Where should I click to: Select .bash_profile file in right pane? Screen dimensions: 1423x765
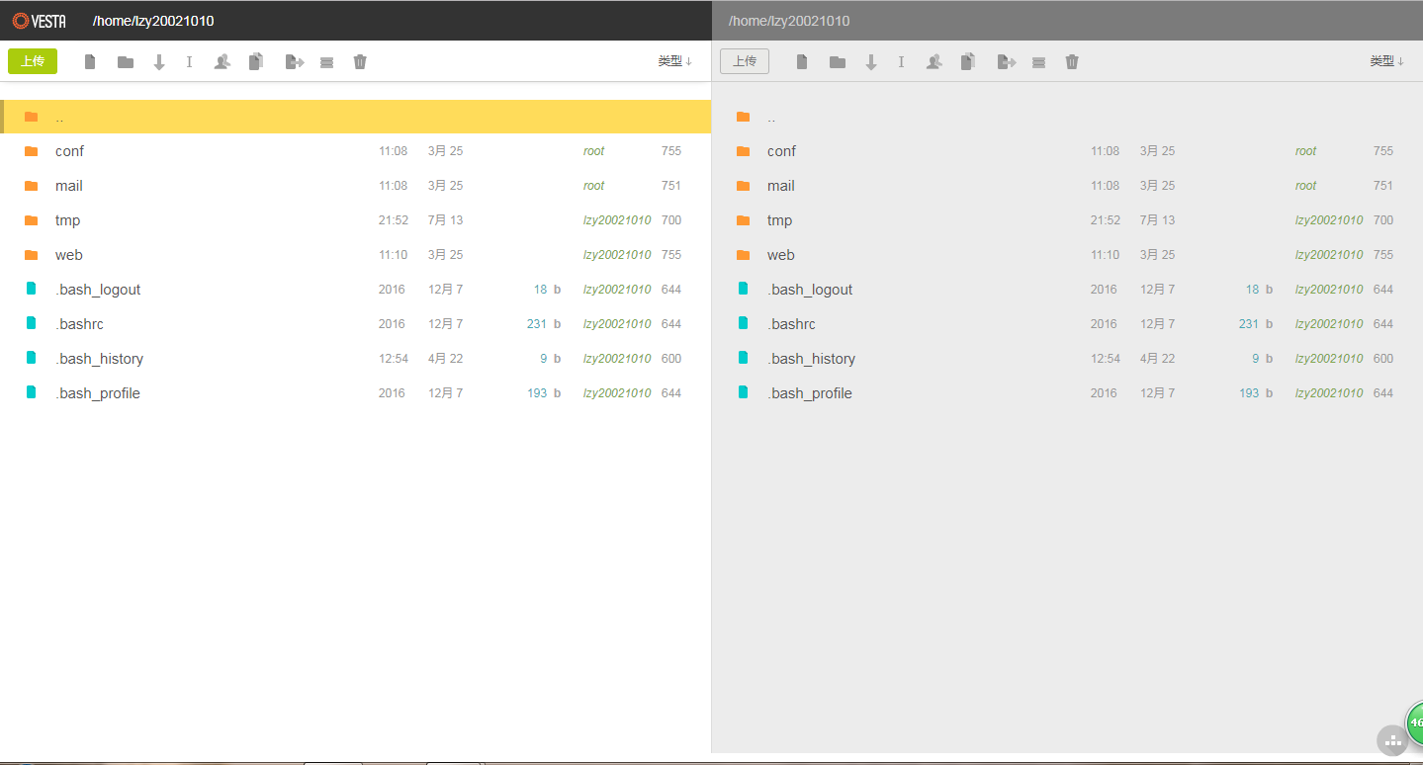(1068, 393)
